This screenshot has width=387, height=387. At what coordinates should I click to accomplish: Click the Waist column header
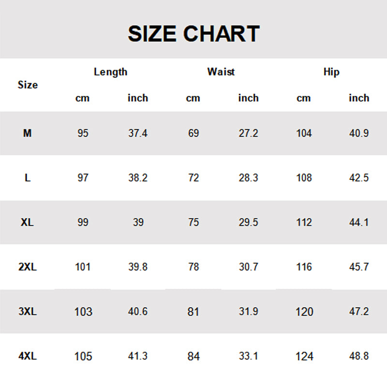tap(221, 72)
